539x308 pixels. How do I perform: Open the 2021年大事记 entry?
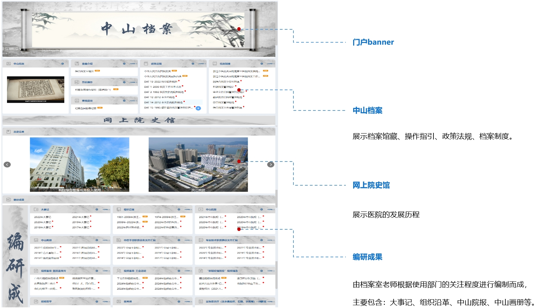tap(81, 217)
